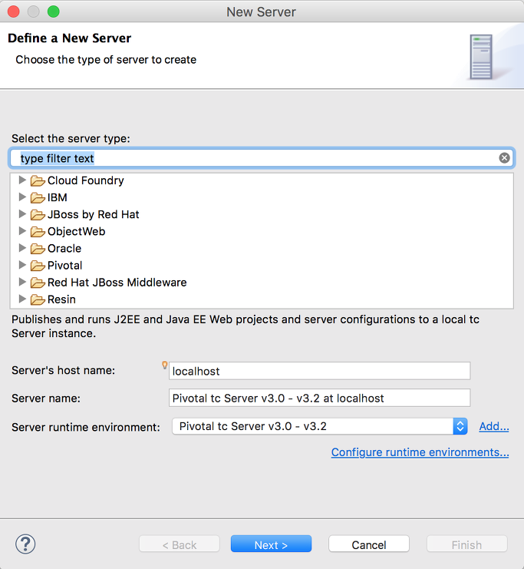Click the JBoss by Red Hat folder icon
524x569 pixels.
38,214
